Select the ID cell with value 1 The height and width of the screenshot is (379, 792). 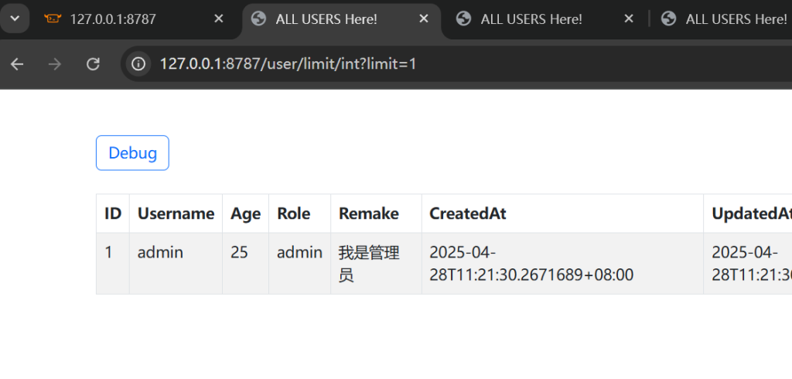pyautogui.click(x=109, y=252)
